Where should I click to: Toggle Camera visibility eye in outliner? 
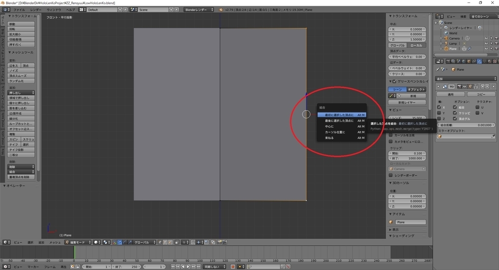[486, 38]
